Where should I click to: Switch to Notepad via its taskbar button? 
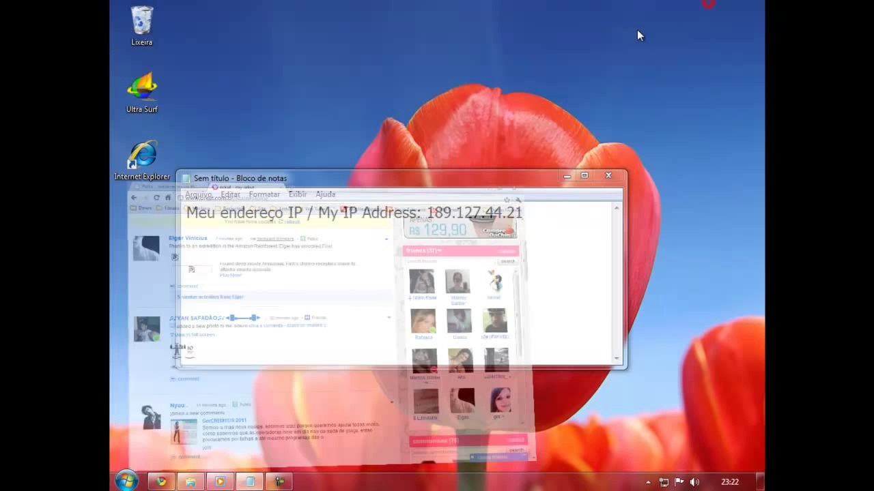pyautogui.click(x=249, y=481)
